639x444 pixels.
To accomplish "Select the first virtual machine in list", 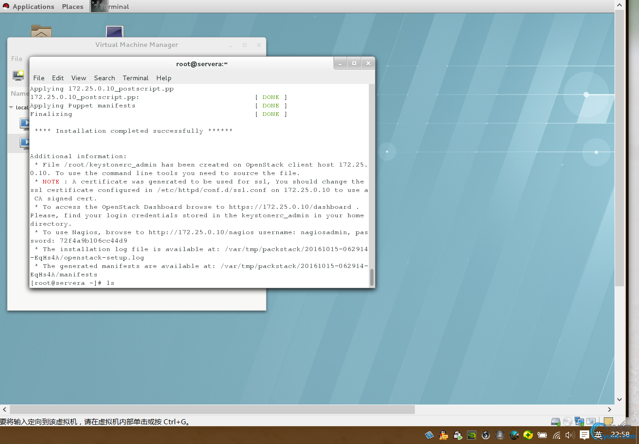I will coord(23,123).
